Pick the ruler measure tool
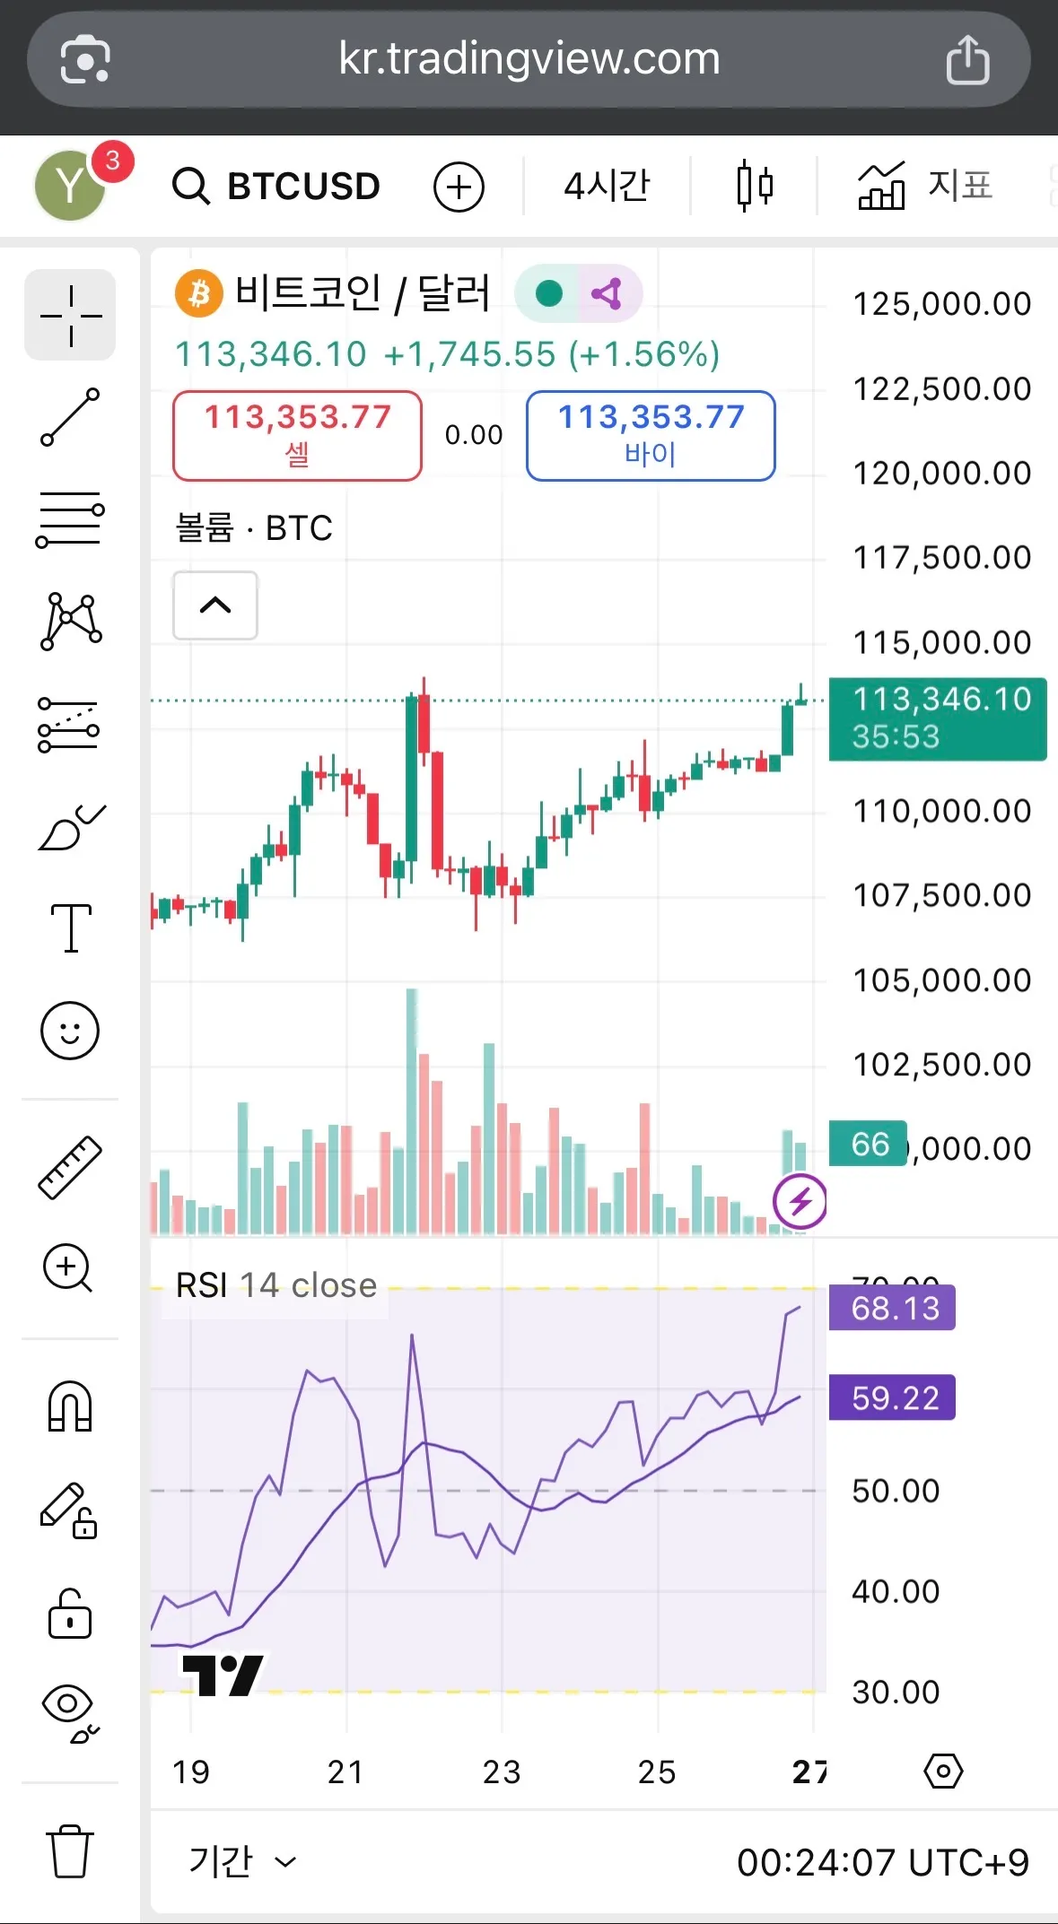Viewport: 1058px width, 1924px height. (x=70, y=1167)
